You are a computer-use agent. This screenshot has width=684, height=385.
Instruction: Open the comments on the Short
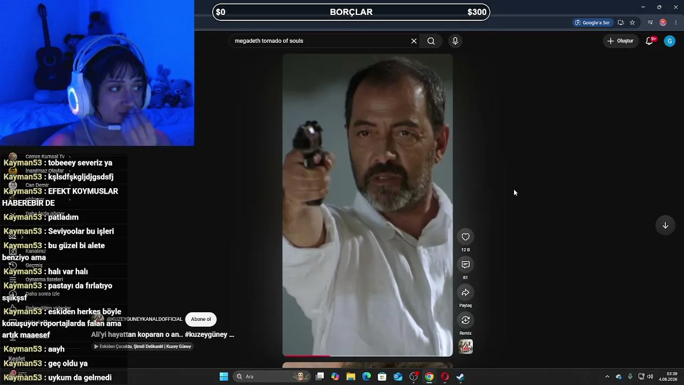(x=465, y=265)
